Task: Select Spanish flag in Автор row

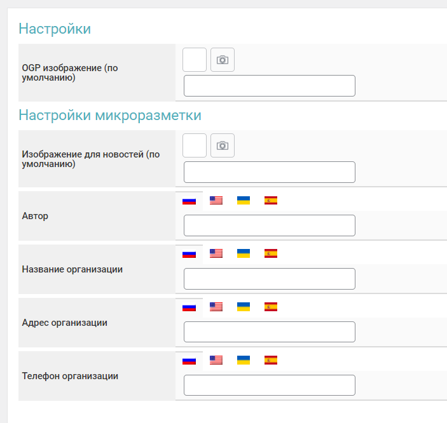Action: pyautogui.click(x=271, y=201)
